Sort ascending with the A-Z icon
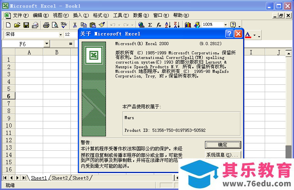Image resolution: width=294 pixels, height=190 pixels. [x=168, y=25]
